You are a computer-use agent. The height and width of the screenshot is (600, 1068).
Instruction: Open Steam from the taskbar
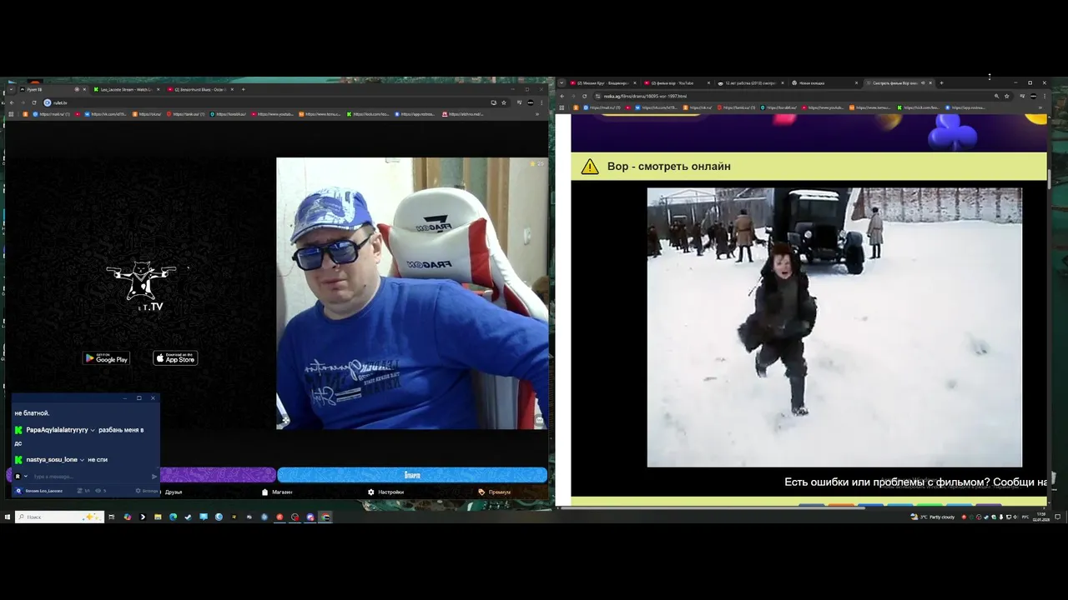188,517
